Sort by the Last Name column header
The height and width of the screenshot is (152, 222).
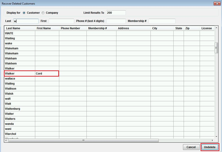(x=20, y=28)
